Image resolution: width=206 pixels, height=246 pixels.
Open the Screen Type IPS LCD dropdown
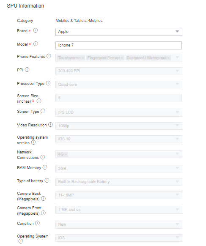(x=119, y=112)
